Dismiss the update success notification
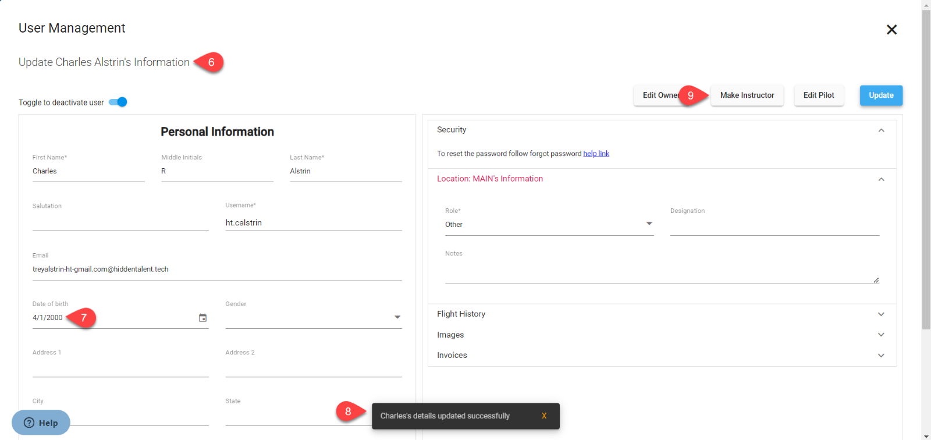931x440 pixels. (x=544, y=416)
